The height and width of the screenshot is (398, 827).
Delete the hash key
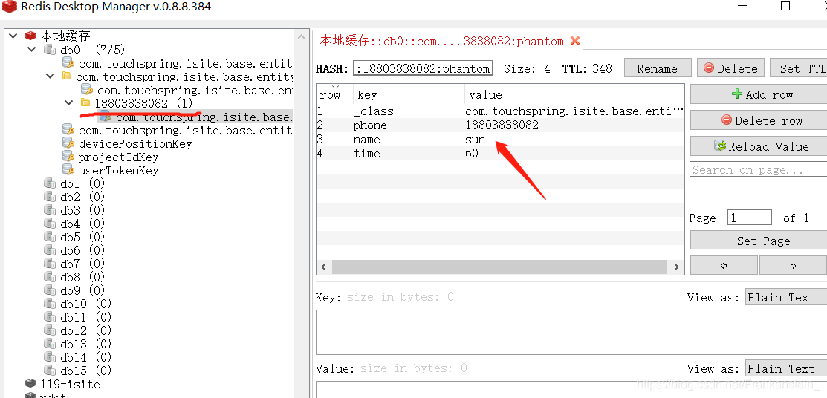pos(730,68)
